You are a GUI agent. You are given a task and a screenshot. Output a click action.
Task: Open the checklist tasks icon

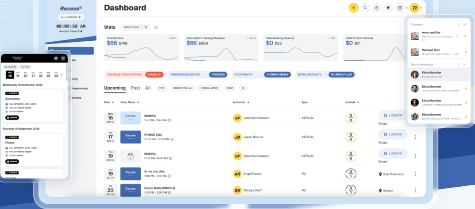[400, 8]
